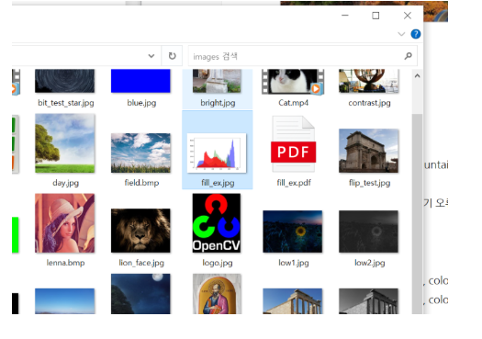The image size is (482, 339).
Task: Click the logo.jpg file name
Action: 218,263
